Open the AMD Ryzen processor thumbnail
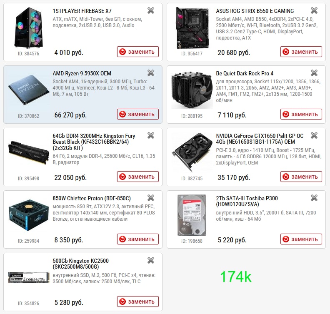 (x=28, y=90)
